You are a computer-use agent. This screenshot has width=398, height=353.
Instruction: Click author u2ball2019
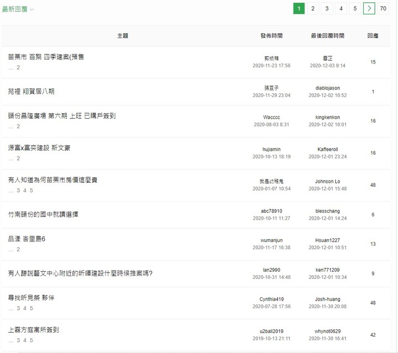[271, 331]
